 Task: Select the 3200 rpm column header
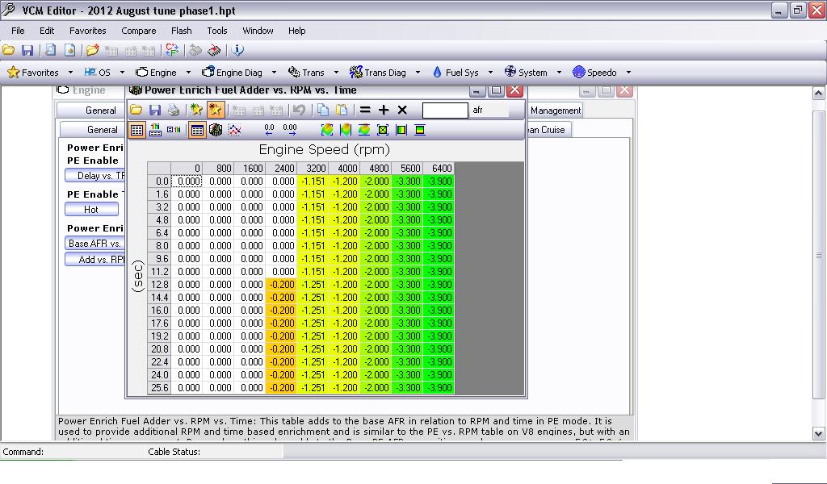click(313, 168)
